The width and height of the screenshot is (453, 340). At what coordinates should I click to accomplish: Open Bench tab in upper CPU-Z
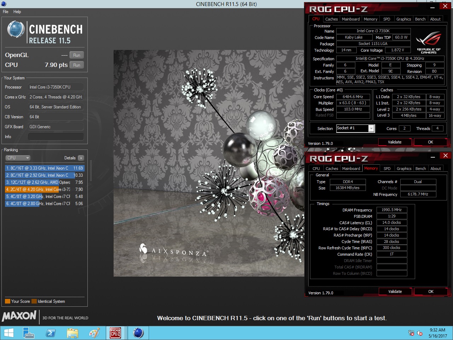(x=420, y=19)
